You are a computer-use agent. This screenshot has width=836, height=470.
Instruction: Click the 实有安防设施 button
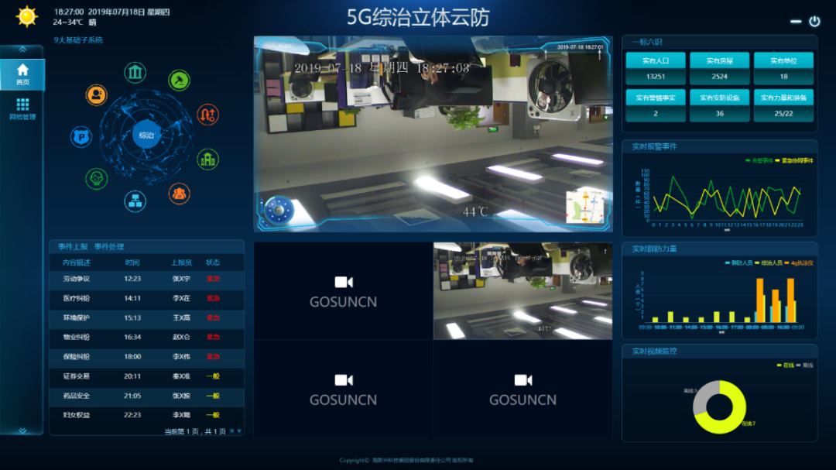[719, 98]
